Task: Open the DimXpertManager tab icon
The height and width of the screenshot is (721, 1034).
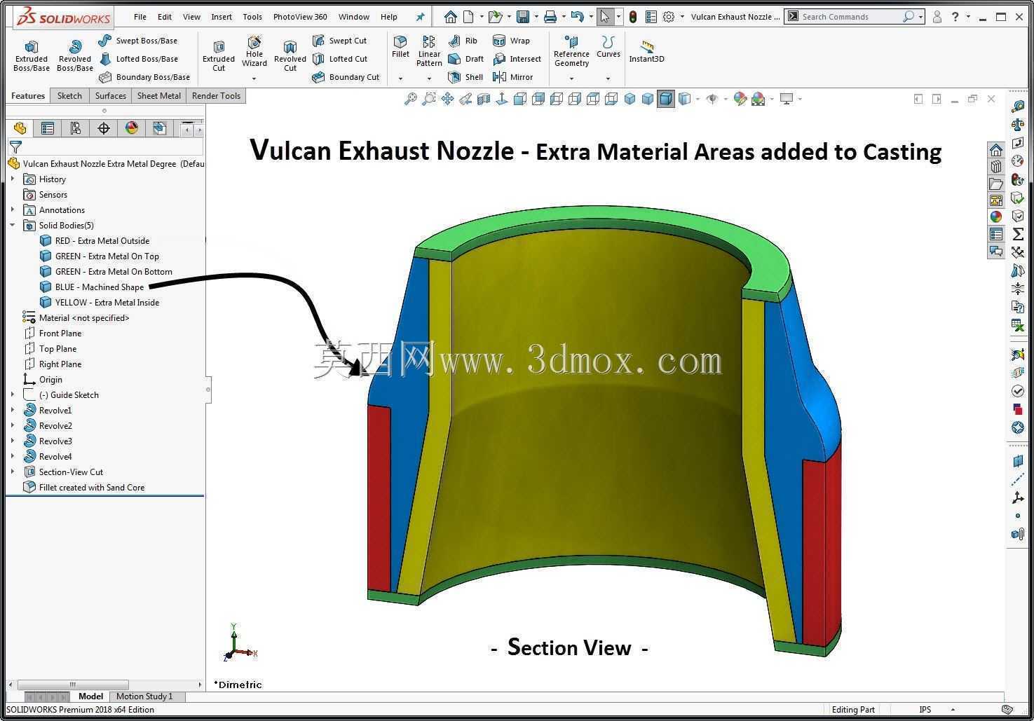Action: click(x=104, y=128)
